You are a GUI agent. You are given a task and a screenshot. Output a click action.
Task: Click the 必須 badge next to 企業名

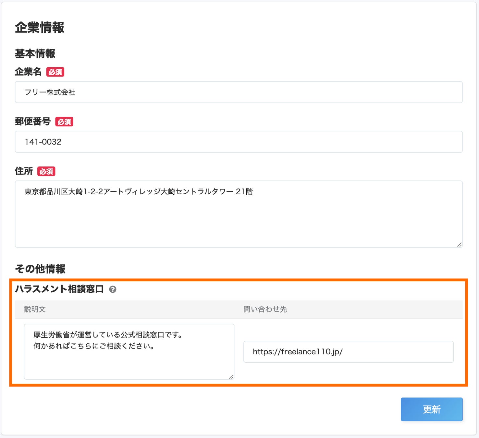[x=55, y=72]
